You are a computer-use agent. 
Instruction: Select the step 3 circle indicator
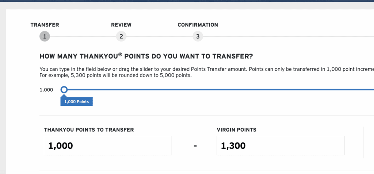click(198, 36)
